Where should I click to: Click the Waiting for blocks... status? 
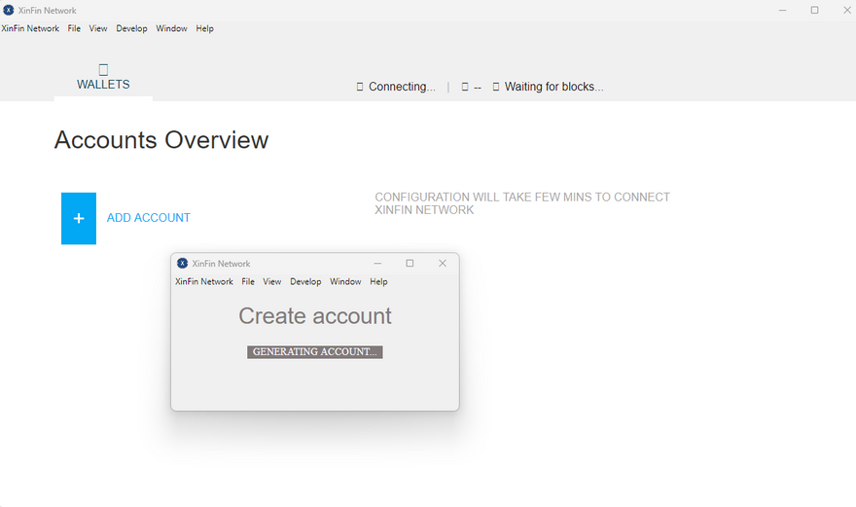pos(553,87)
